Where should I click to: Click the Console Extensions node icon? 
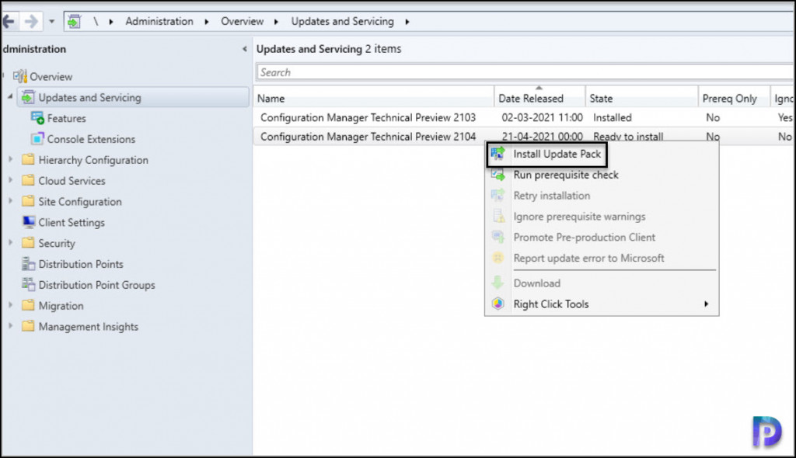[37, 138]
